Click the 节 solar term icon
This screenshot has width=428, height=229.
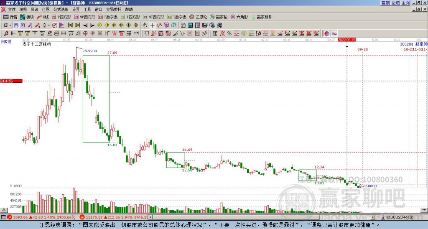click(166, 25)
